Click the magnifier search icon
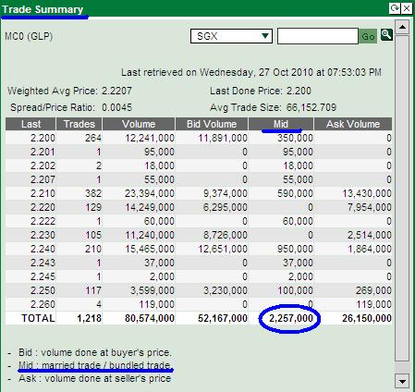The image size is (415, 392). (386, 34)
